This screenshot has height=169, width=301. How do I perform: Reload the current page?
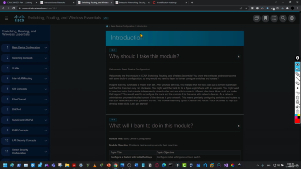pos(14,8)
